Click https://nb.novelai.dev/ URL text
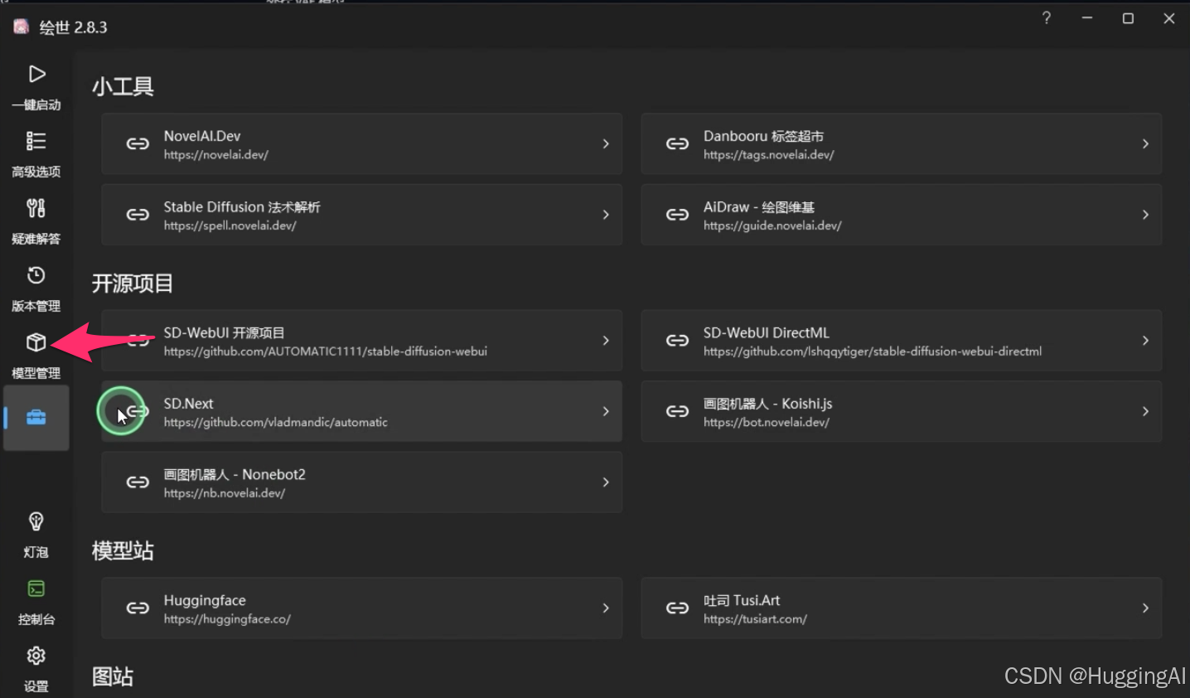Viewport: 1190px width, 698px height. (x=225, y=493)
